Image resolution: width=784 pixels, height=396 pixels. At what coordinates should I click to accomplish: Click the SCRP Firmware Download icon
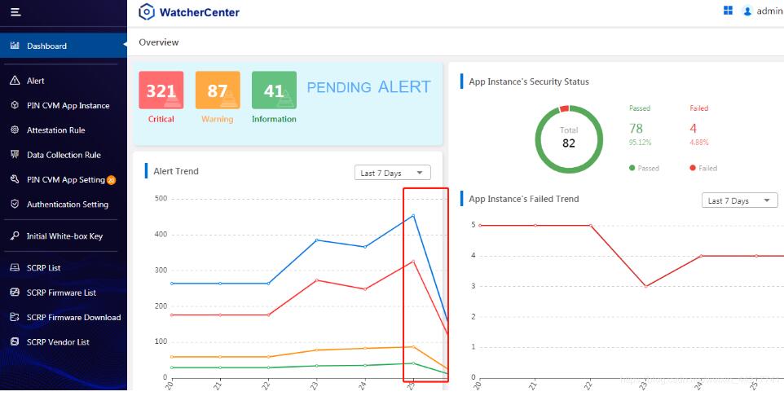coord(15,317)
